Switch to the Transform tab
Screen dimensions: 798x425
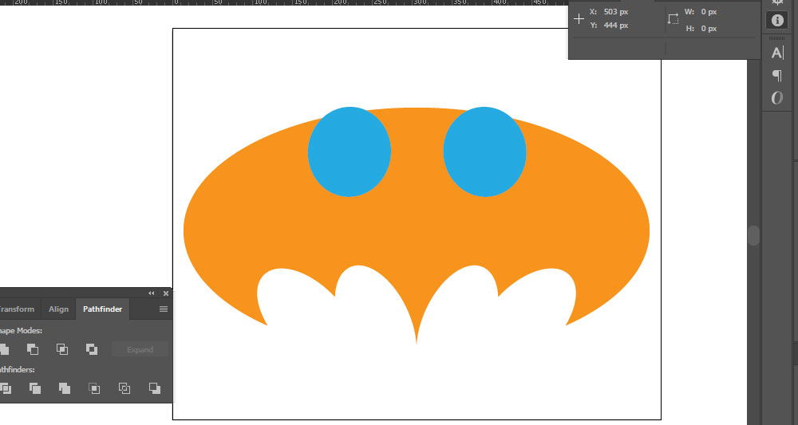click(x=16, y=309)
